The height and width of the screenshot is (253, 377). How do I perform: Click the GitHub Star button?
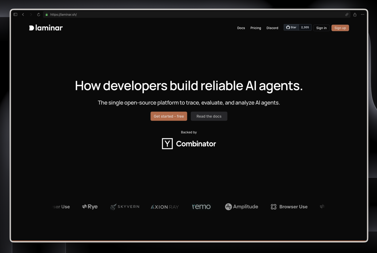coord(291,27)
